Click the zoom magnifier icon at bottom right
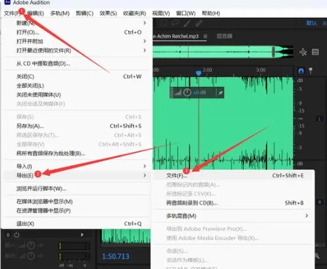The image size is (327, 269). coord(316,256)
